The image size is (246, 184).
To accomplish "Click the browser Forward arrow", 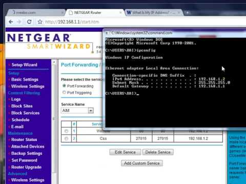I will point(19,22).
